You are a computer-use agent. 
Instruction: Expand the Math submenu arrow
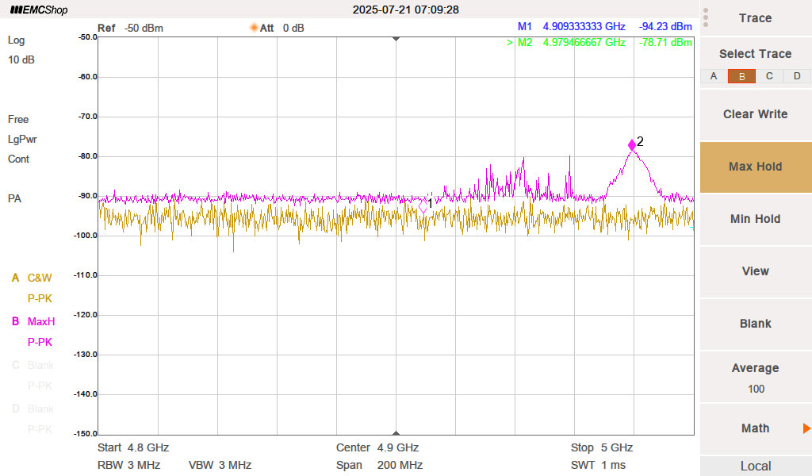[806, 428]
